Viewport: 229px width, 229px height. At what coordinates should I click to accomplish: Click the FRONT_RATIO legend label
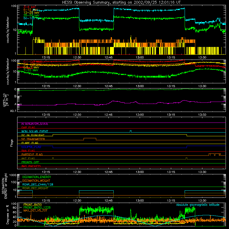coord(33,205)
